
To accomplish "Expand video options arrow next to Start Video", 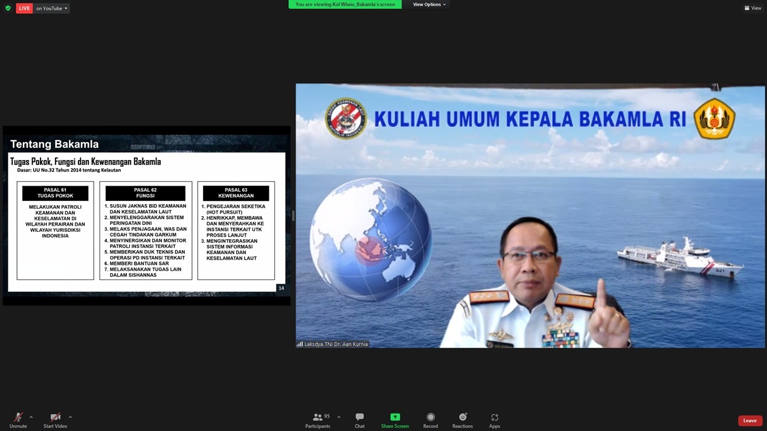I will [70, 417].
